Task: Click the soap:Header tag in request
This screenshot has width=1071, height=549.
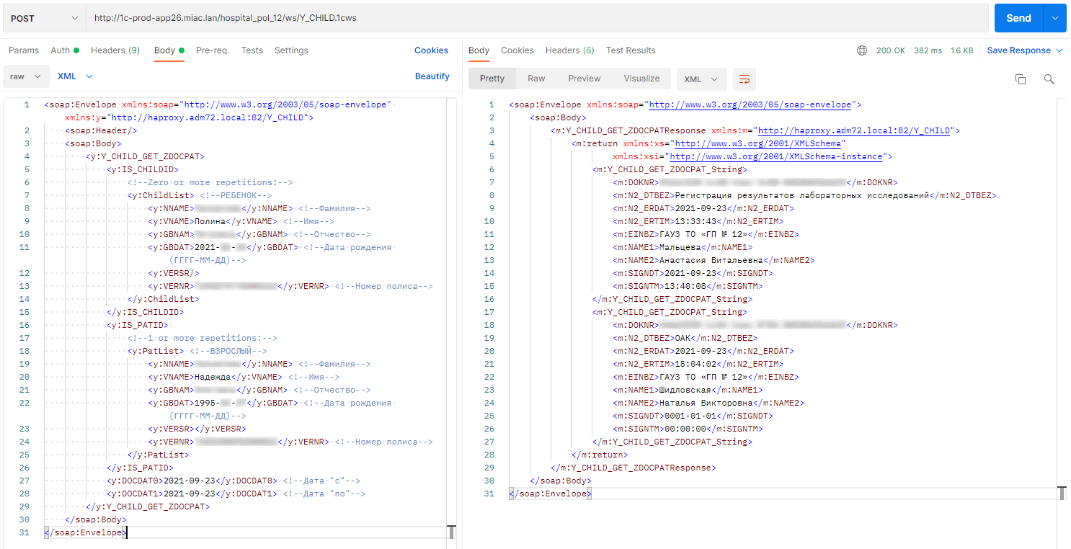Action: [x=101, y=130]
